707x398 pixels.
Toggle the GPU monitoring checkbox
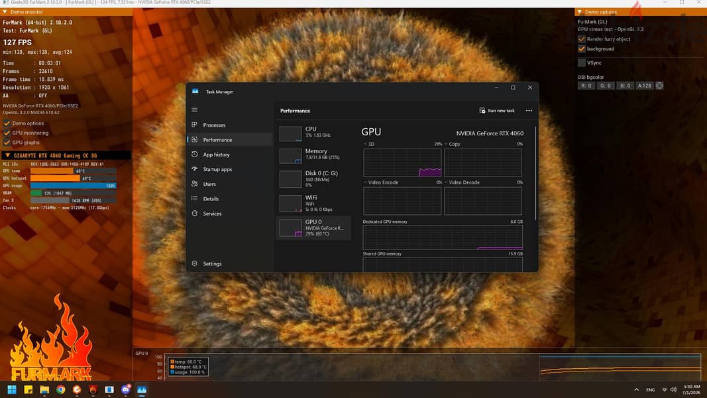tap(7, 133)
